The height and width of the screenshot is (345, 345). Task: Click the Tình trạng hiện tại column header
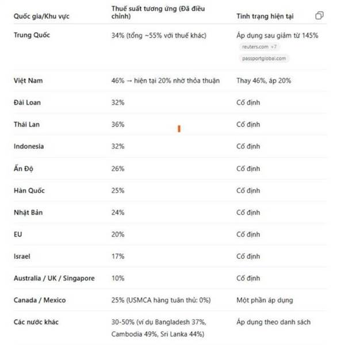tap(265, 16)
